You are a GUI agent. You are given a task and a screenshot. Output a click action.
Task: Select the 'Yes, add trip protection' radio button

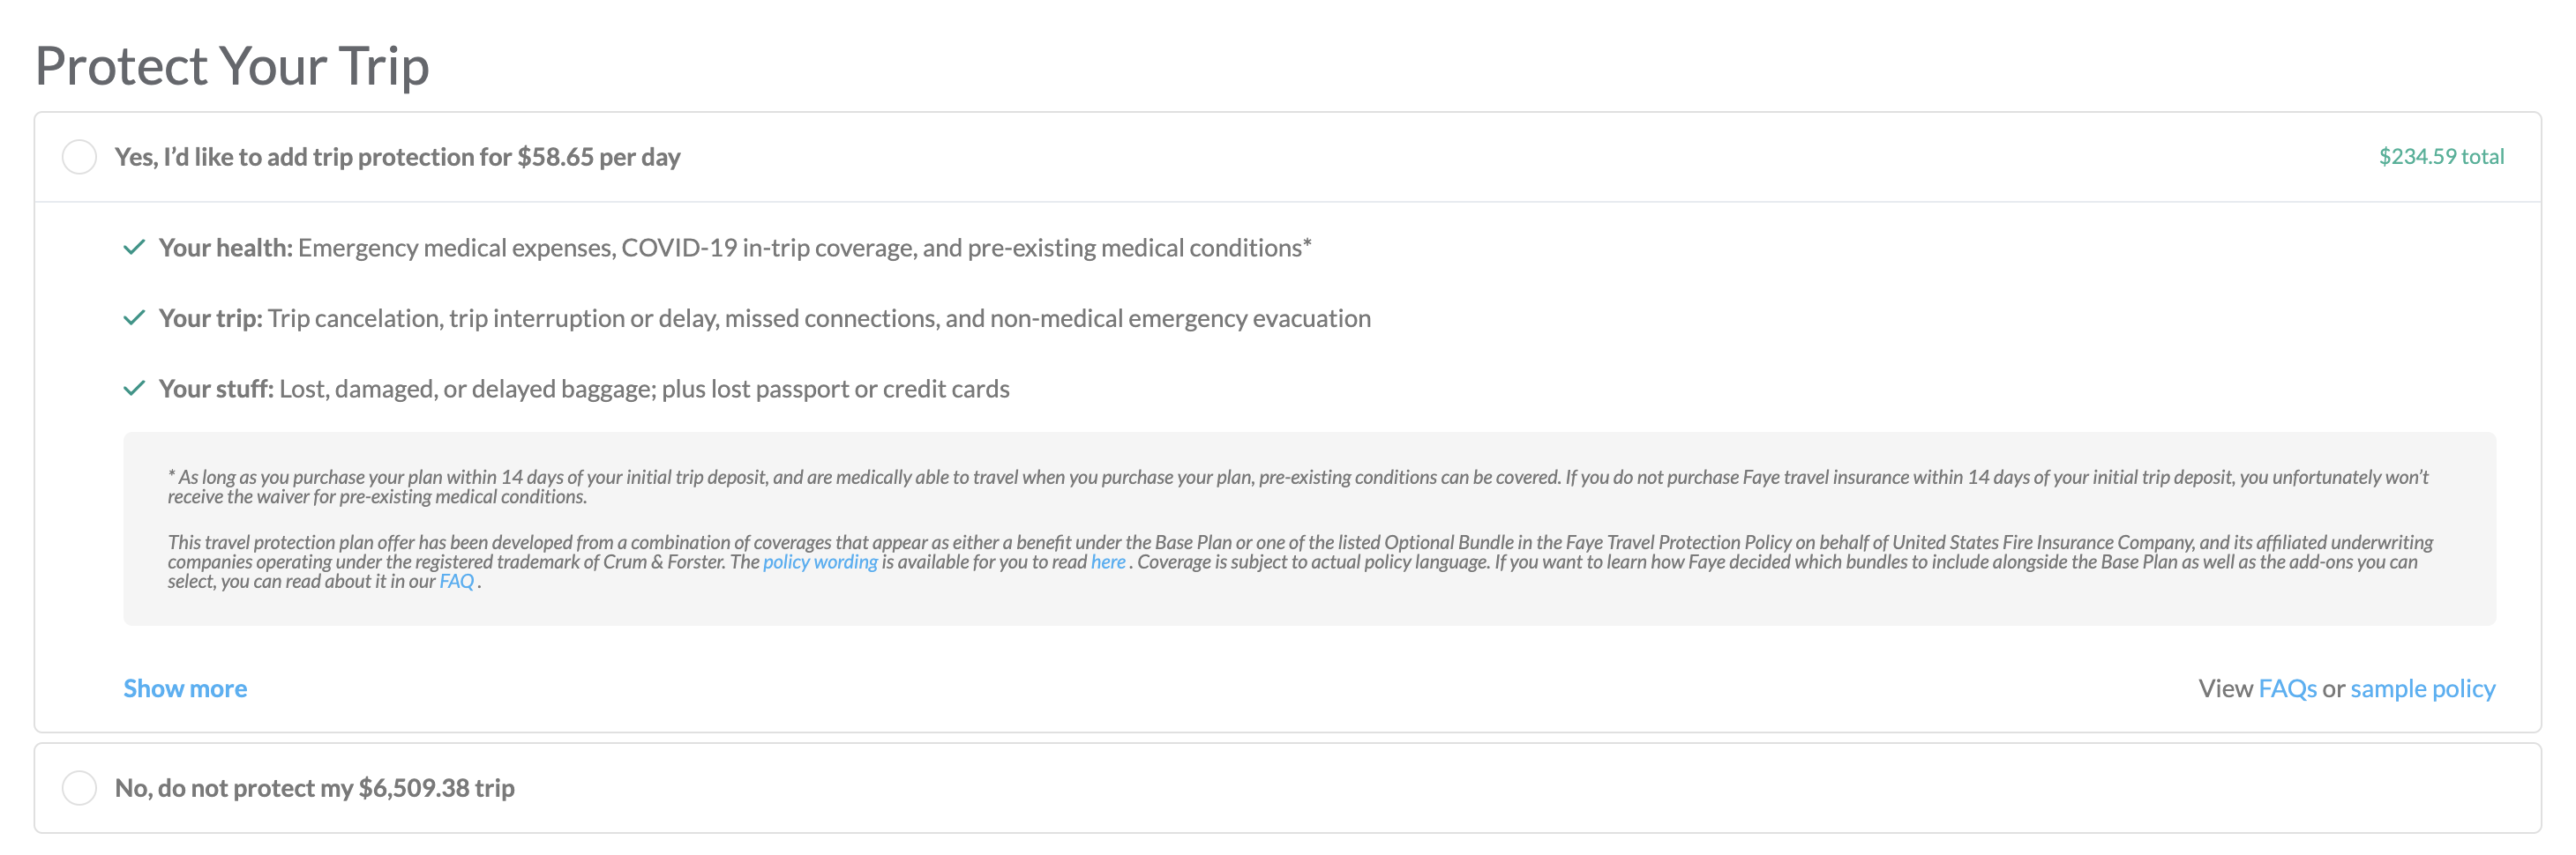[x=79, y=157]
